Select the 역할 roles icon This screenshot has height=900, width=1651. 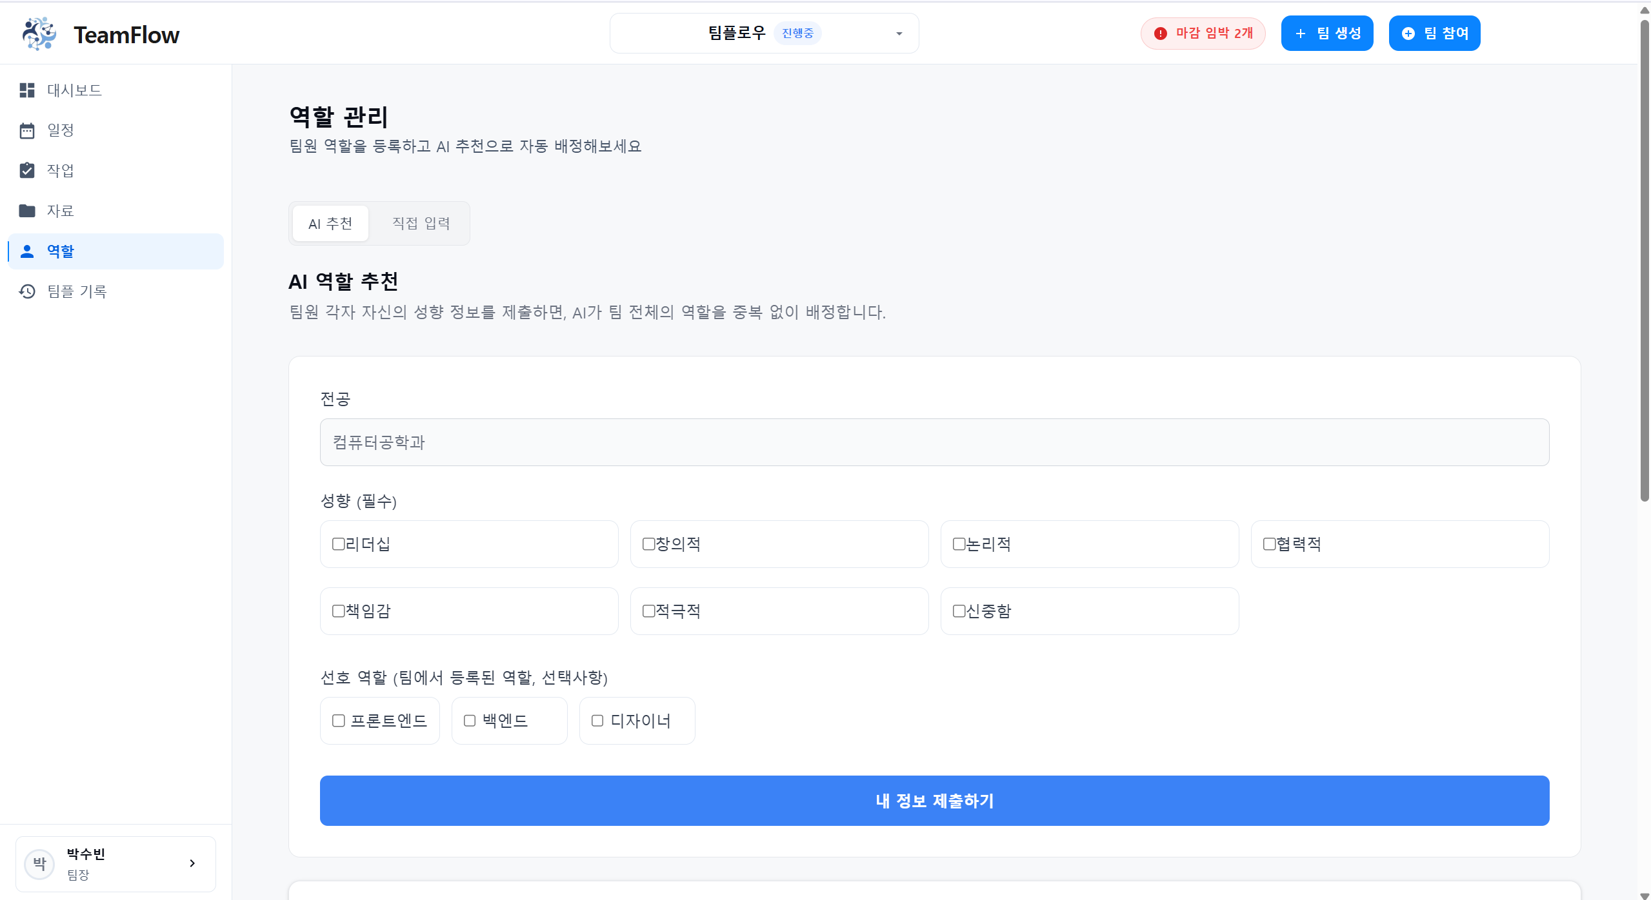pos(26,251)
